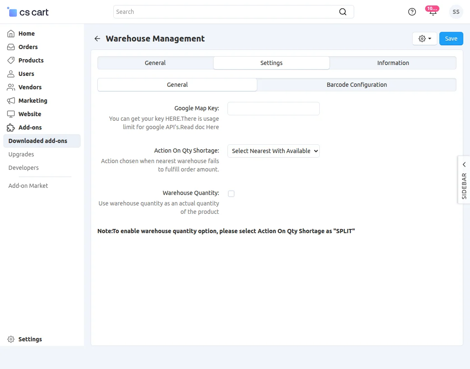Select the Products tag icon

click(x=10, y=60)
